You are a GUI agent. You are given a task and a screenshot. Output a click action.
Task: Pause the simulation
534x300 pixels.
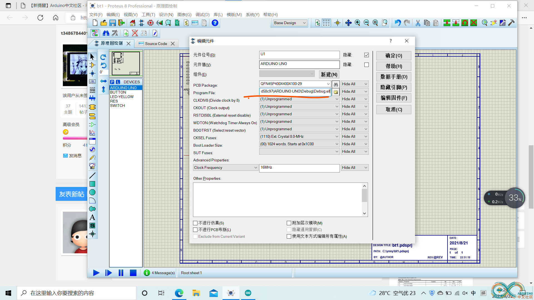pyautogui.click(x=121, y=273)
